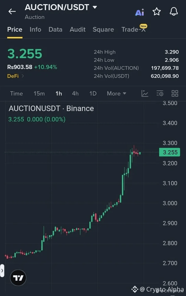Click the 24h High value 3.290

tap(172, 52)
